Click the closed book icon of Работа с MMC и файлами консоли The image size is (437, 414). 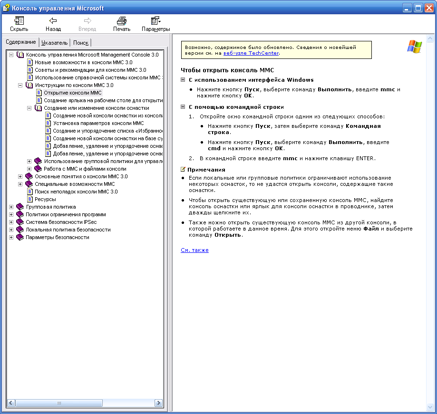pyautogui.click(x=38, y=169)
